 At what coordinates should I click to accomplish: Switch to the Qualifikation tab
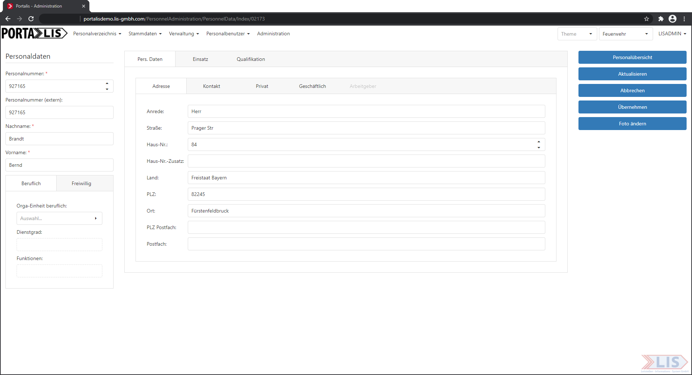(x=250, y=59)
